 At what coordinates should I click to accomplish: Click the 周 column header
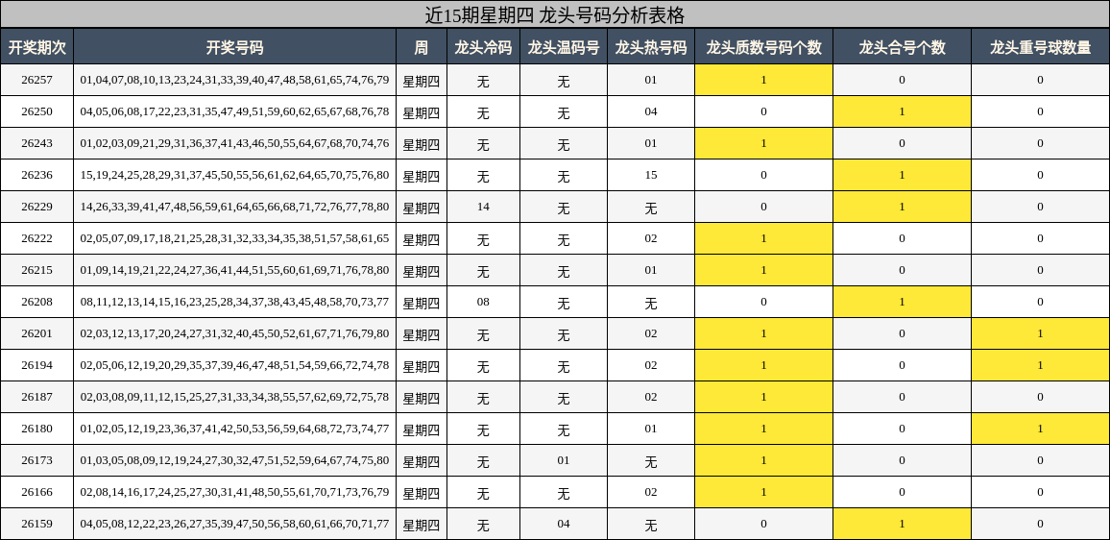422,47
